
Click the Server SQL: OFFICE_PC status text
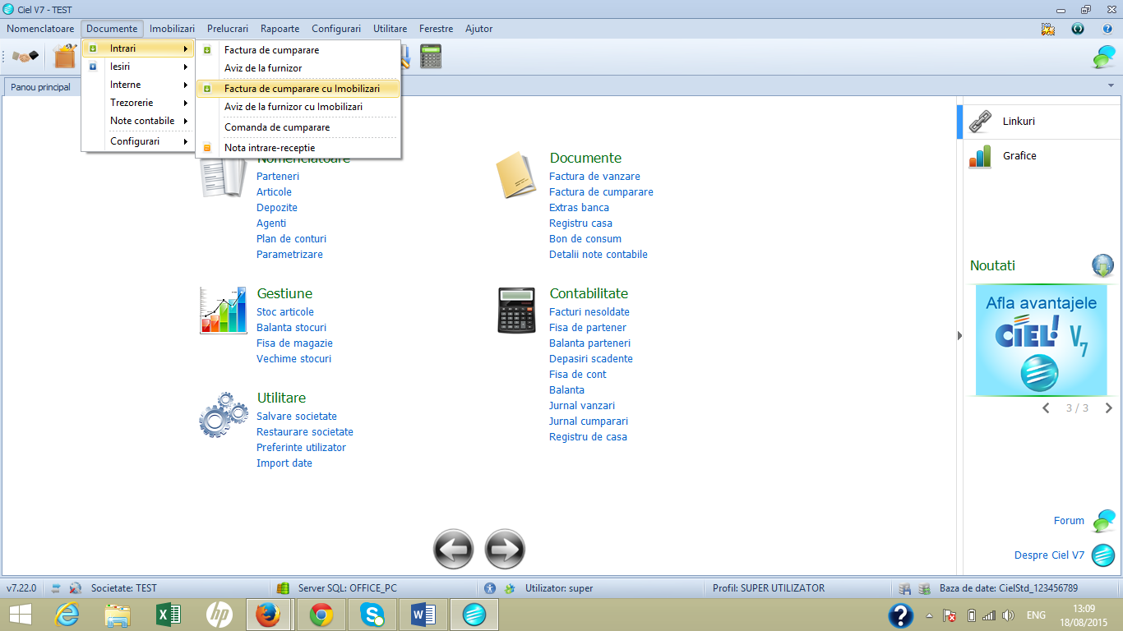pos(348,588)
